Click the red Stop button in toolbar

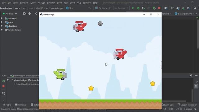159,8
